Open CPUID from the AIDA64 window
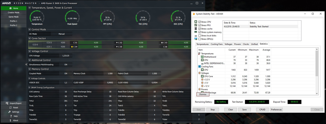Screen dimensions: 326x124 [x=262, y=110]
